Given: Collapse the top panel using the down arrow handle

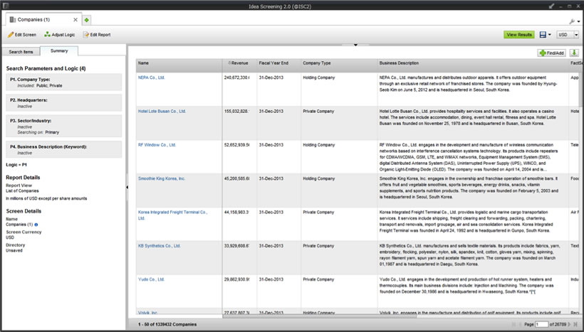Looking at the screenshot, I should tap(355, 45).
